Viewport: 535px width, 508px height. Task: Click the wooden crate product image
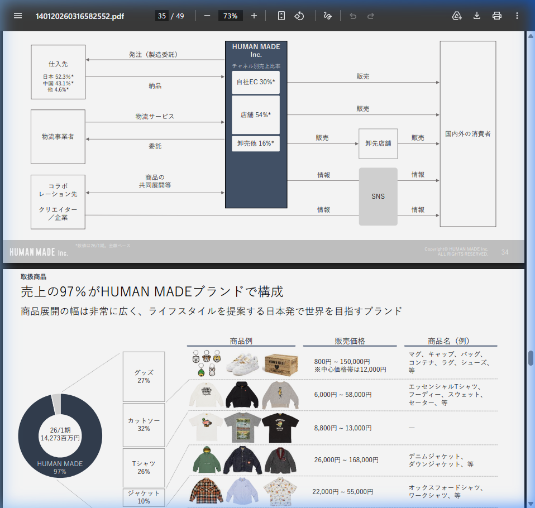point(281,365)
